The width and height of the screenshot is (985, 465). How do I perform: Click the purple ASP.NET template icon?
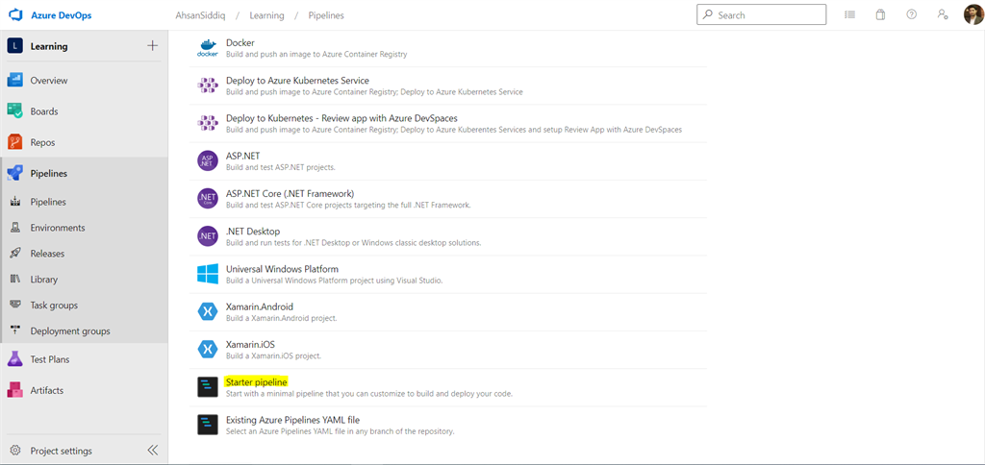208,160
